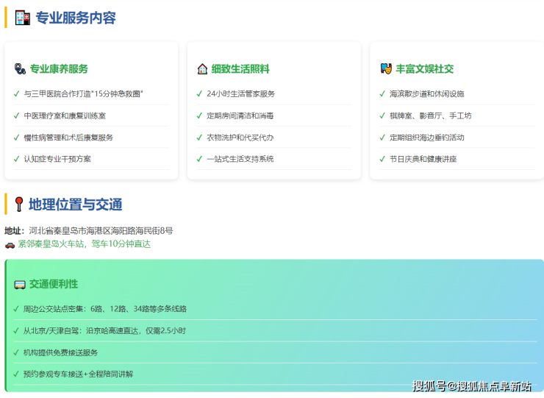Click the checkmark next to 机构提供免费接送服务
This screenshot has width=544, height=398.
[16, 352]
